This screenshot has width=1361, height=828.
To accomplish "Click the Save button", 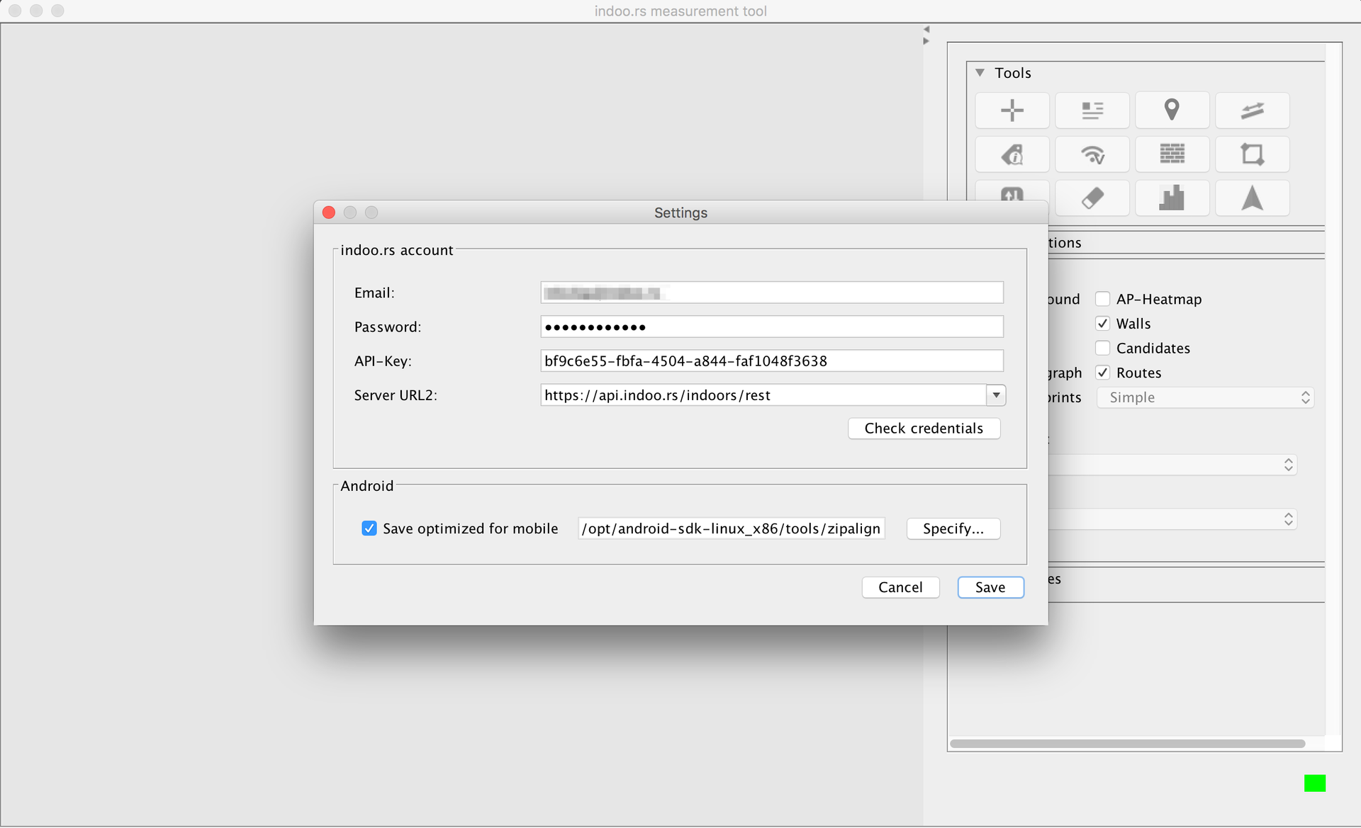I will [x=990, y=587].
